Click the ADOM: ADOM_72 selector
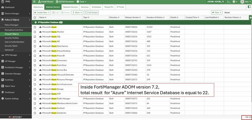Image resolution: width=252 pixels, height=120 pixels. (x=216, y=2)
